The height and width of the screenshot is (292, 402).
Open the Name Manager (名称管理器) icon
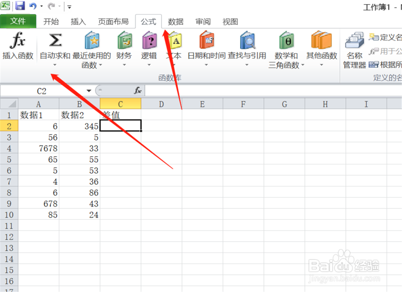(x=355, y=41)
